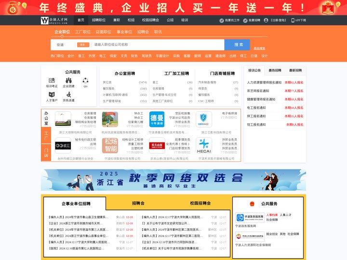Viewport: 347px width, 260px height.
Task: Select the 培训公告 tab
Action: (254, 70)
